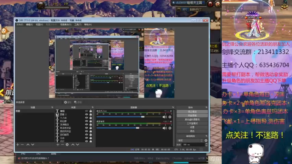Screen dimensions: 292x164
Task: Undock the 场景 panel with its header icon
Action: click(x=52, y=108)
